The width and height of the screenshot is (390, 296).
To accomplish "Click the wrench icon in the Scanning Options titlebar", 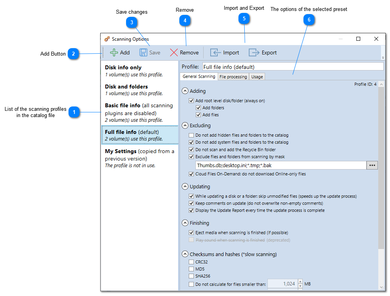I will (107, 39).
